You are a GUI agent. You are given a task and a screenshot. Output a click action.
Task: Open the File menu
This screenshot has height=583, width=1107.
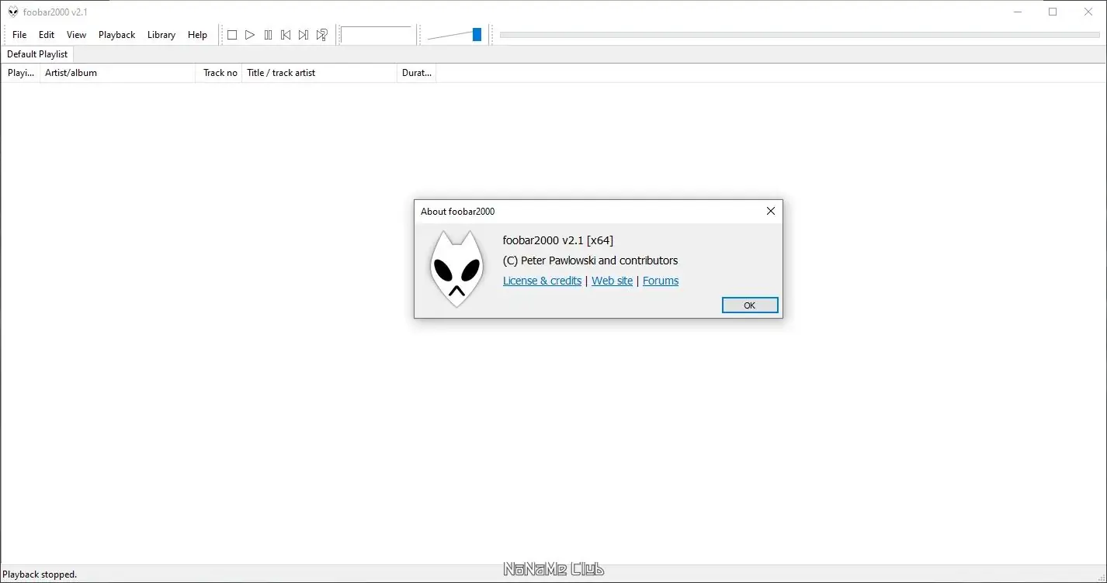point(19,35)
